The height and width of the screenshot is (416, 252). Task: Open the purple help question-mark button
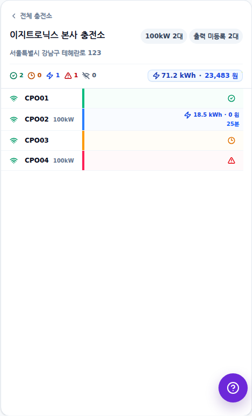[x=233, y=388]
